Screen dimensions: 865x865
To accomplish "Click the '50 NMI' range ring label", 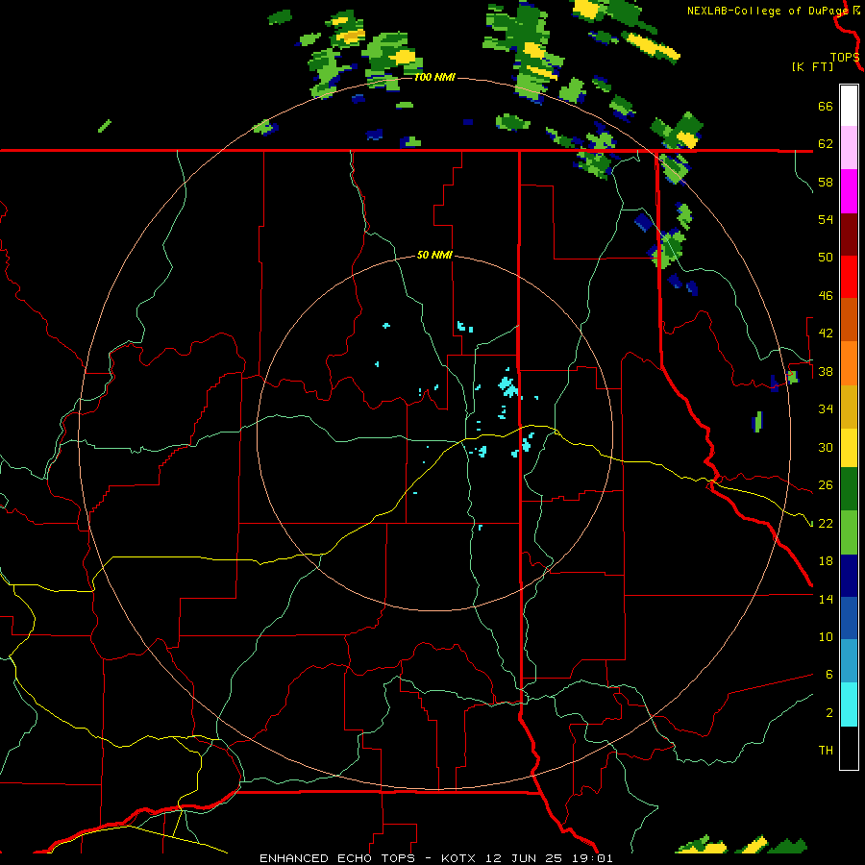I will click(x=434, y=255).
